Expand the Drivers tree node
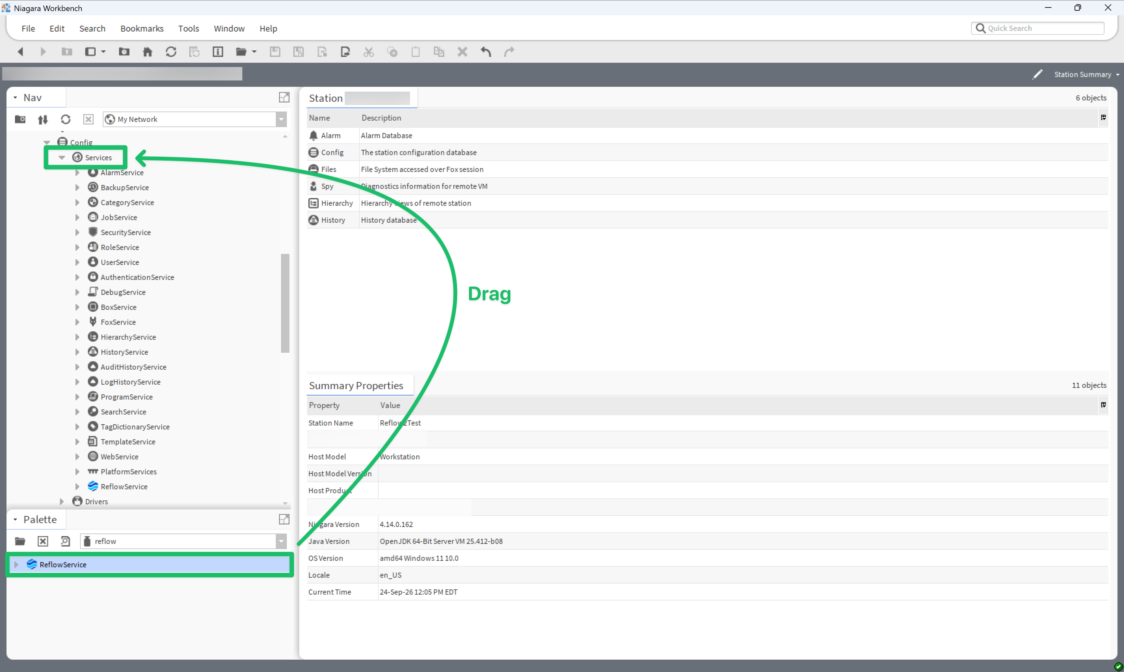 pyautogui.click(x=62, y=501)
